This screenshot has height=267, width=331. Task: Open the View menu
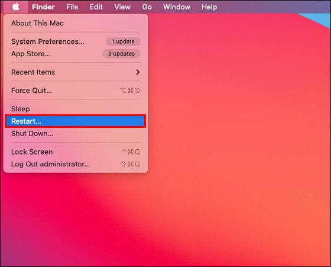point(122,7)
